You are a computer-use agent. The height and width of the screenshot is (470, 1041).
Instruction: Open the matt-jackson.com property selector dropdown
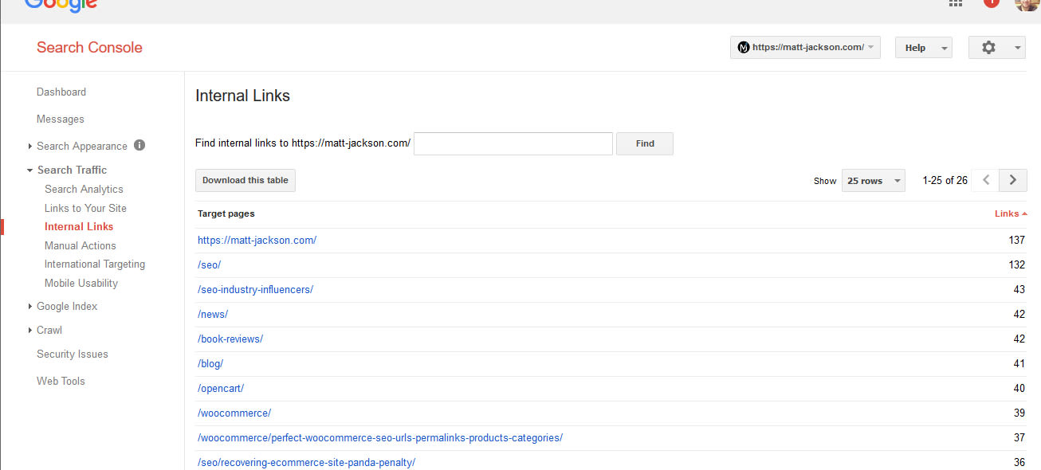[805, 48]
